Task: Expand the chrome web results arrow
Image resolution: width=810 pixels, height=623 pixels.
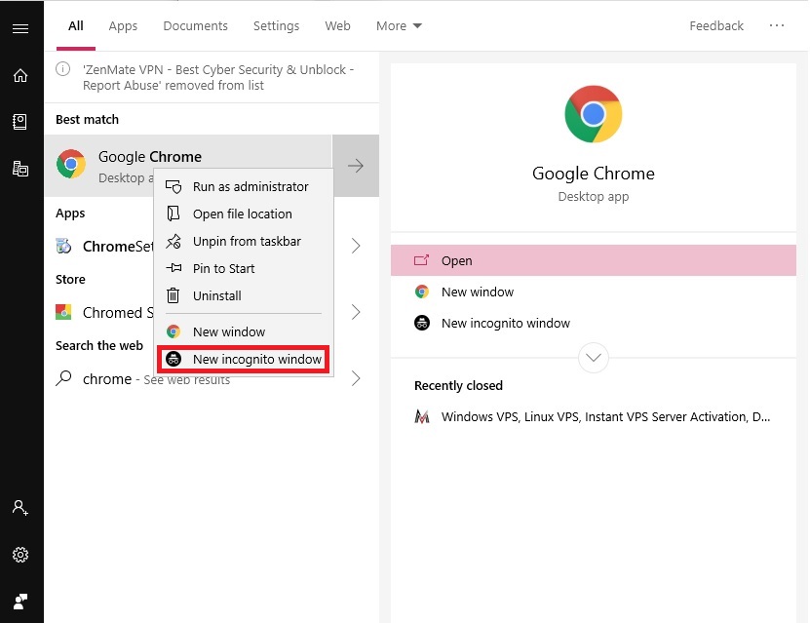Action: (x=356, y=378)
